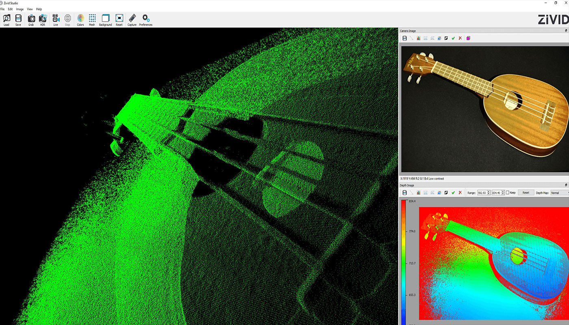Toggle invert mask in the Camera Image toolbar
Screen dimensions: 569x325
(x=446, y=38)
